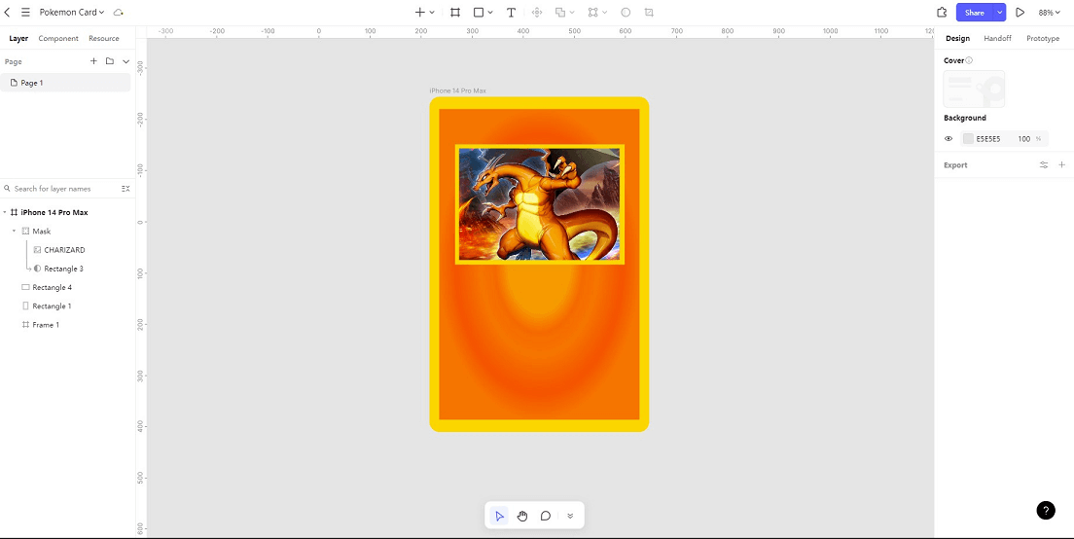The height and width of the screenshot is (539, 1074).
Task: Select the Rectangle 1 layer
Action: tap(53, 306)
